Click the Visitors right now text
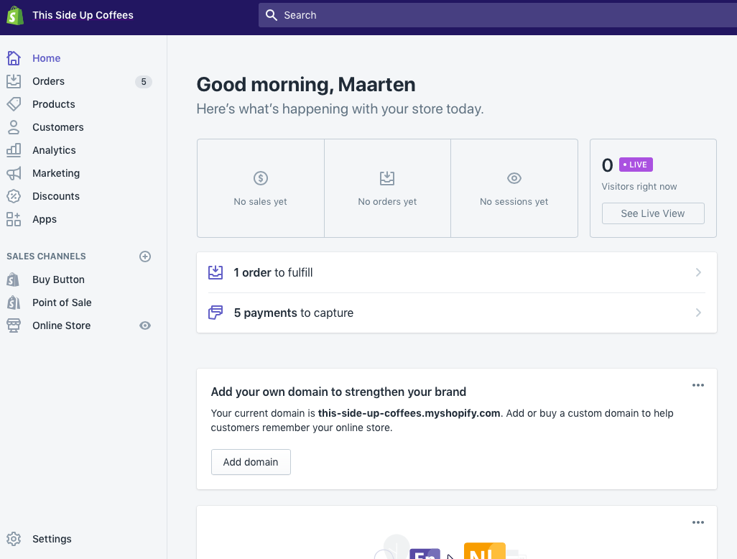The height and width of the screenshot is (559, 737). point(639,187)
